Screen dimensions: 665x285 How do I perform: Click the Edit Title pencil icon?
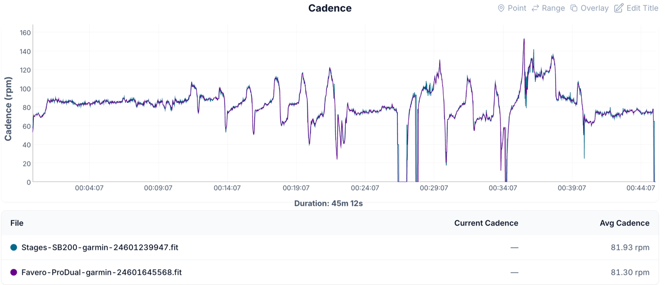click(619, 8)
